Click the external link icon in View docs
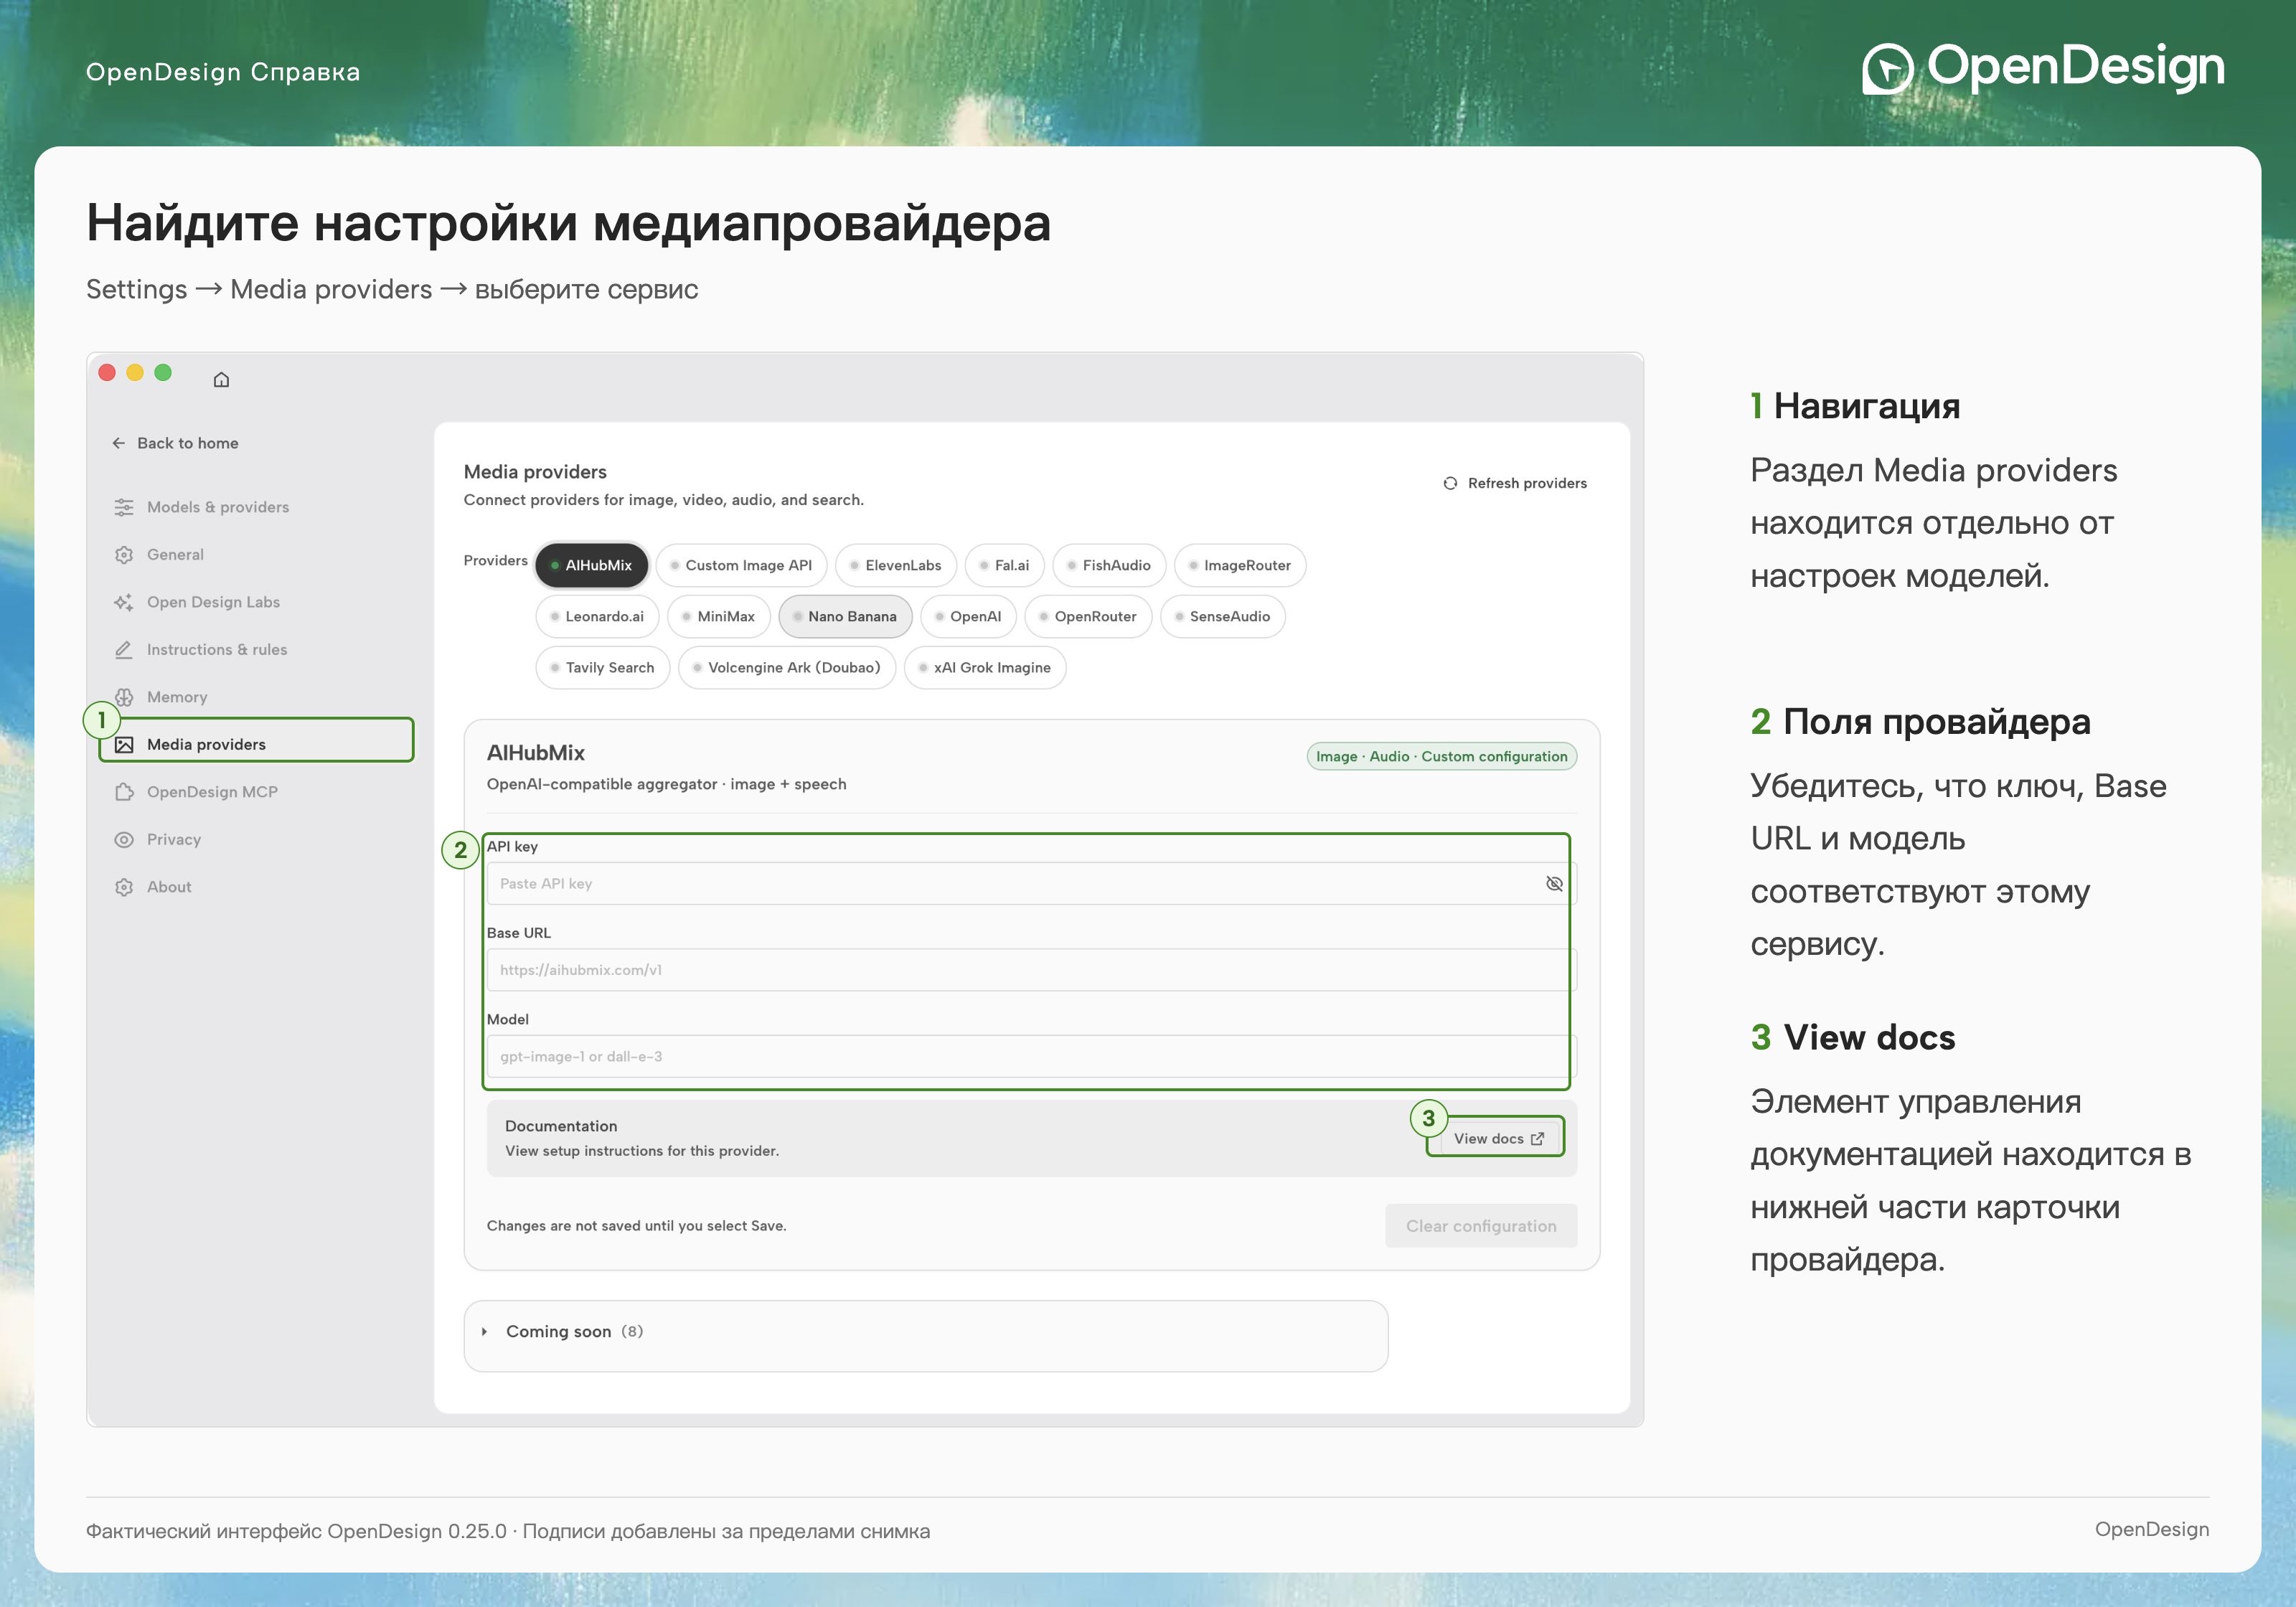Screen dimensions: 2296x1607 1537,1139
